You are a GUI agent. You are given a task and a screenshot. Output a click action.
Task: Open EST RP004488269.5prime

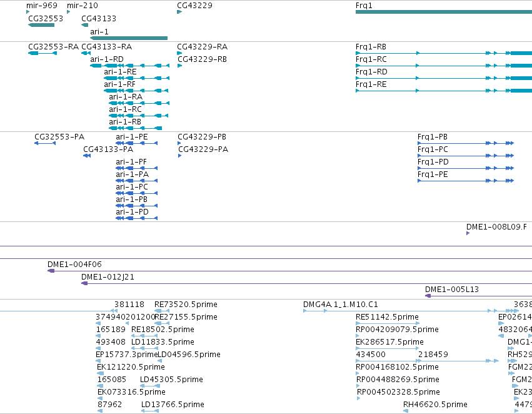358,386
